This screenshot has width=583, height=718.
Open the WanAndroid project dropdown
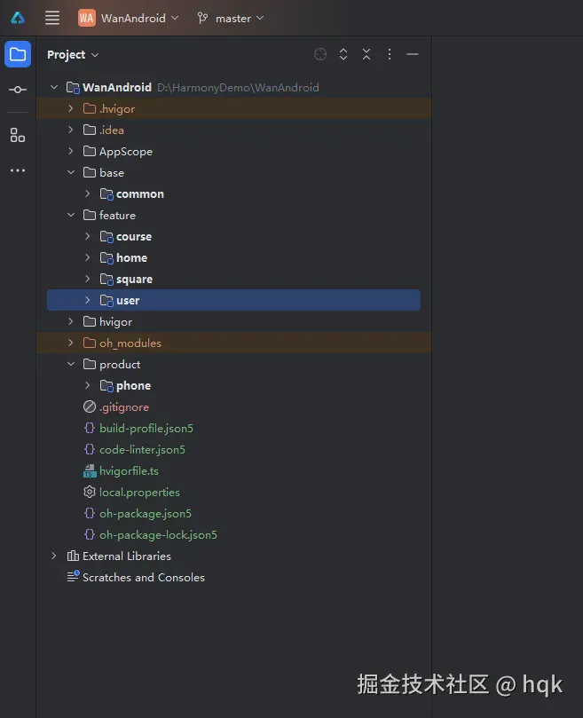click(x=129, y=18)
